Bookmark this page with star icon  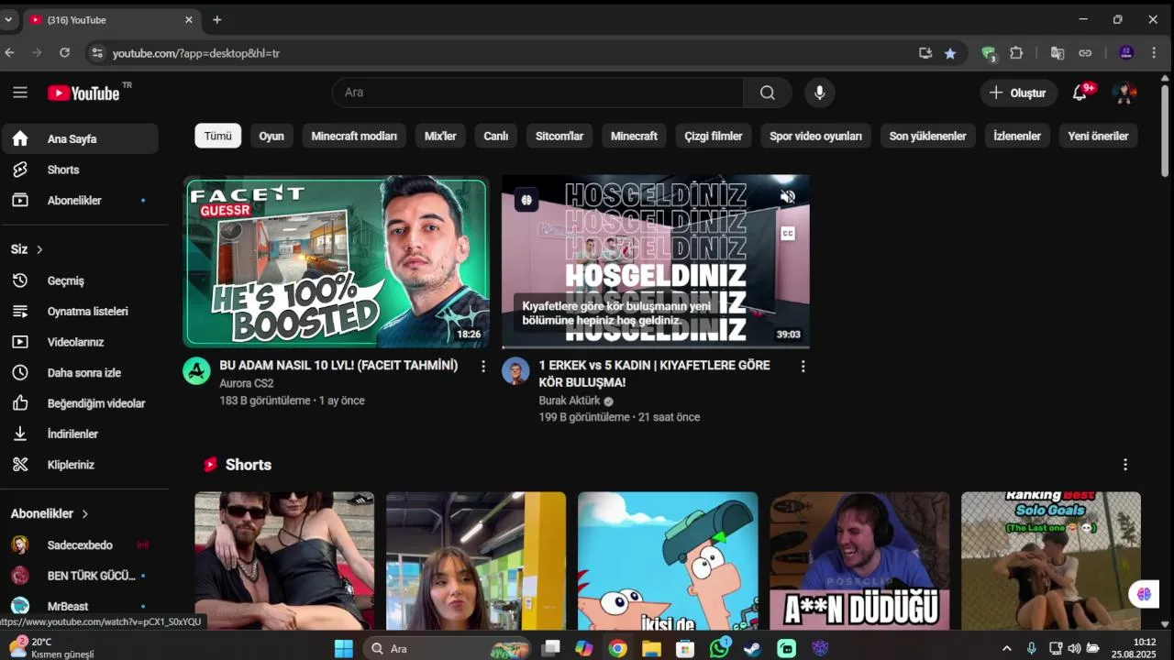coord(950,53)
